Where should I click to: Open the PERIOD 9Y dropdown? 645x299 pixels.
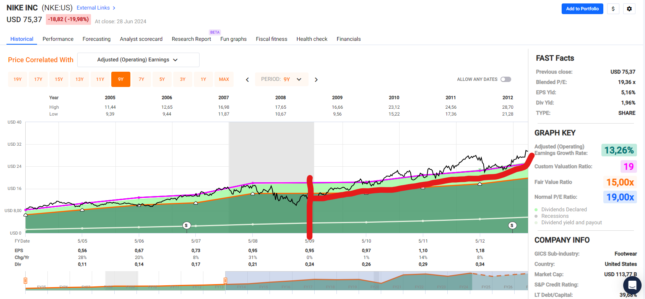click(x=282, y=79)
